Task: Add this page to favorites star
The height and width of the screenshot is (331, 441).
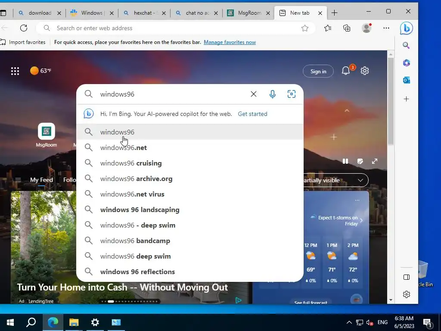Action: point(305,28)
